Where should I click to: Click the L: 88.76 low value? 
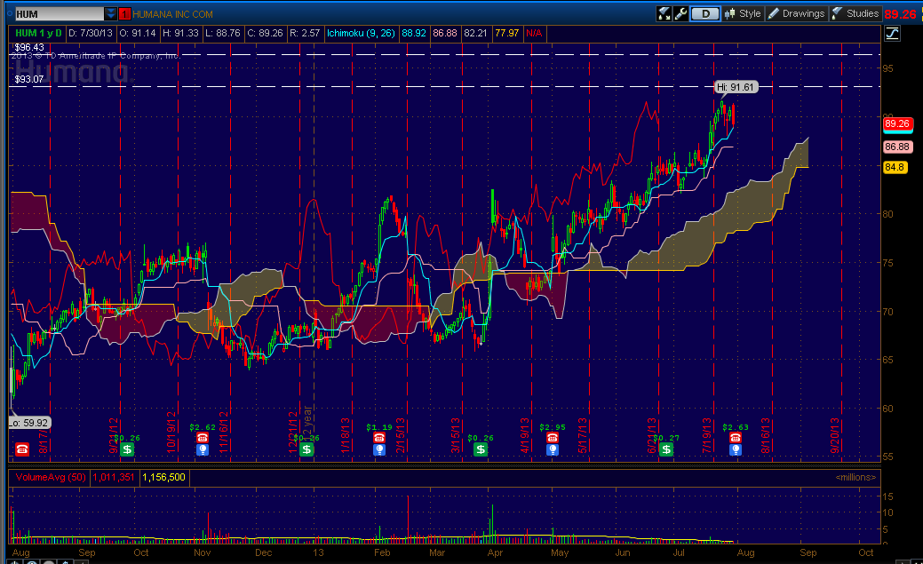pyautogui.click(x=222, y=33)
